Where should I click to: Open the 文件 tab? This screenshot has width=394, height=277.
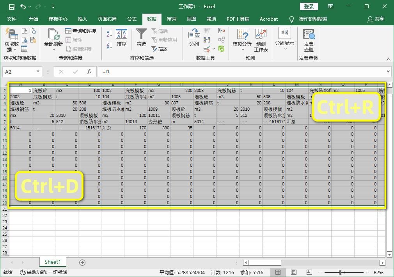click(x=12, y=19)
